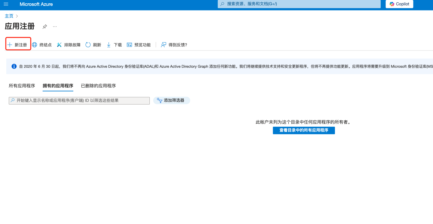433x224 pixels.
Task: Pin the 应用注册 page
Action: (45, 26)
